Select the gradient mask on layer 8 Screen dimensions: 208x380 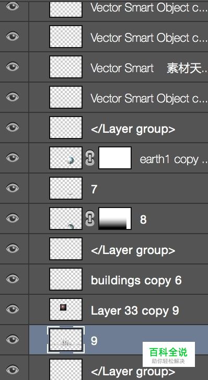coord(115,218)
